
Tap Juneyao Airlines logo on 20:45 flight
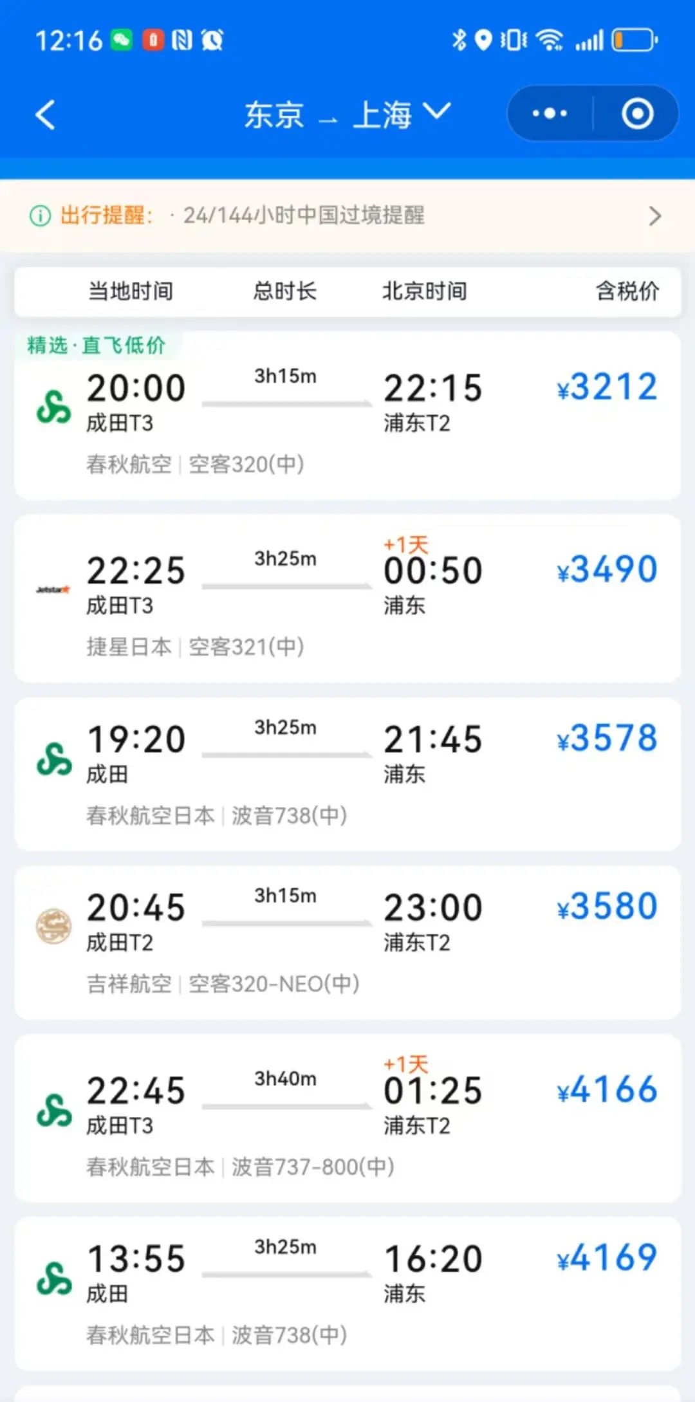pos(53,927)
